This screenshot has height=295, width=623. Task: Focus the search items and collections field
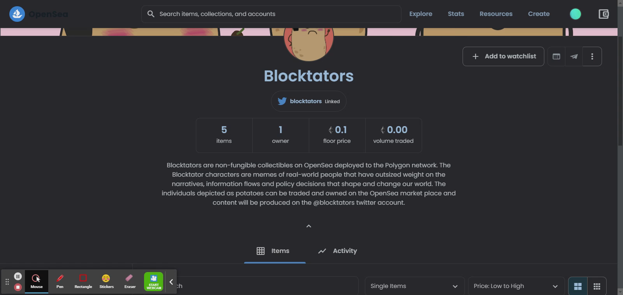pos(271,14)
